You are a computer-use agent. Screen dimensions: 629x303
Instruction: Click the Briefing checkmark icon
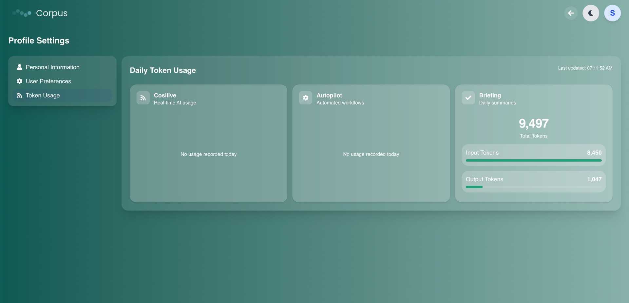click(x=468, y=98)
